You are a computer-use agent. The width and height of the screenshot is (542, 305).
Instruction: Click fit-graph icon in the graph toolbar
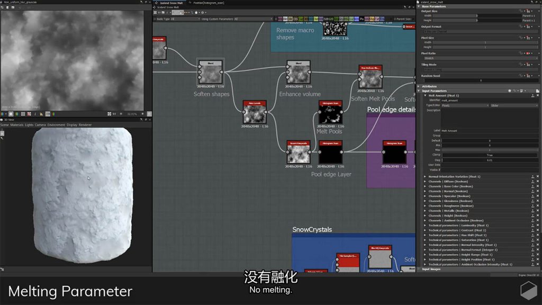pos(155,13)
